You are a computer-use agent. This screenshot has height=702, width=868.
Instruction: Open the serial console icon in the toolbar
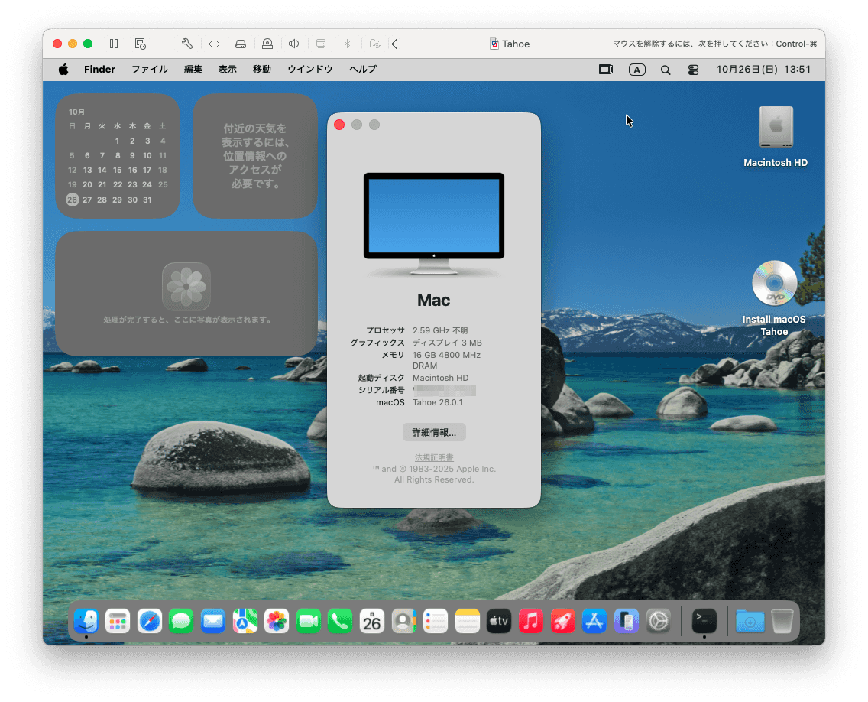click(214, 44)
